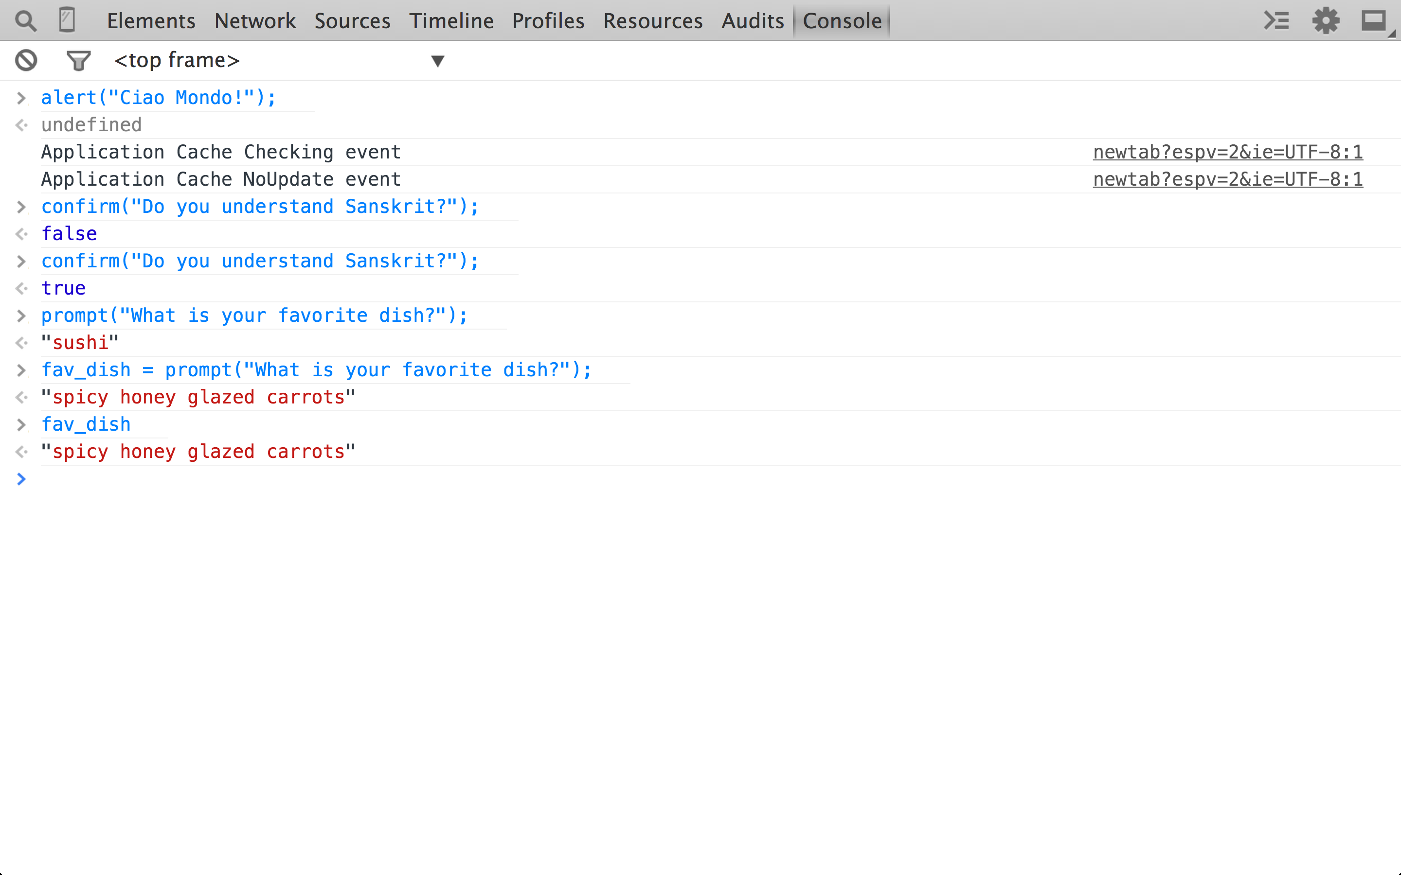Screen dimensions: 1401x875
Task: Toggle the mobile device emulation icon
Action: click(67, 20)
